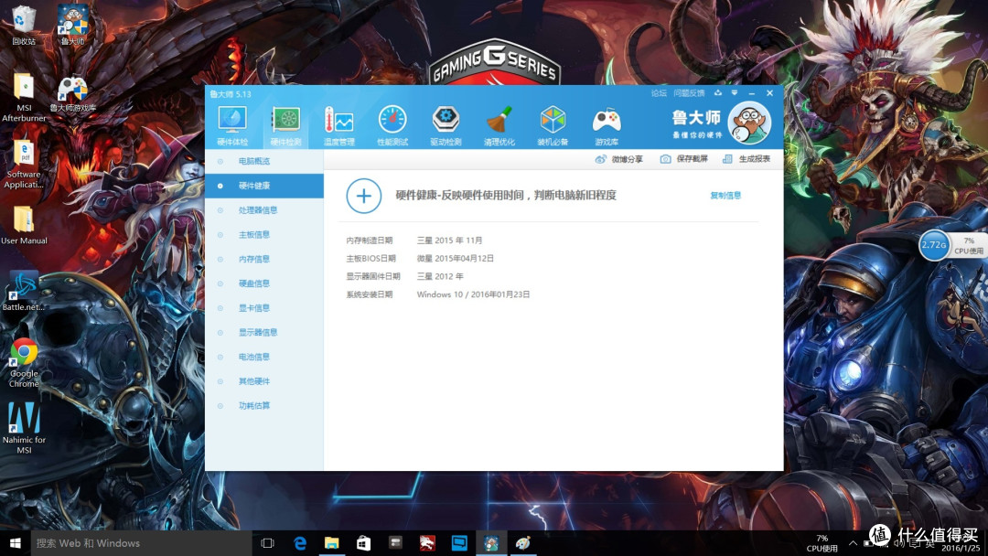The height and width of the screenshot is (556, 988).
Task: Launch 性能测试 performance test
Action: point(392,126)
